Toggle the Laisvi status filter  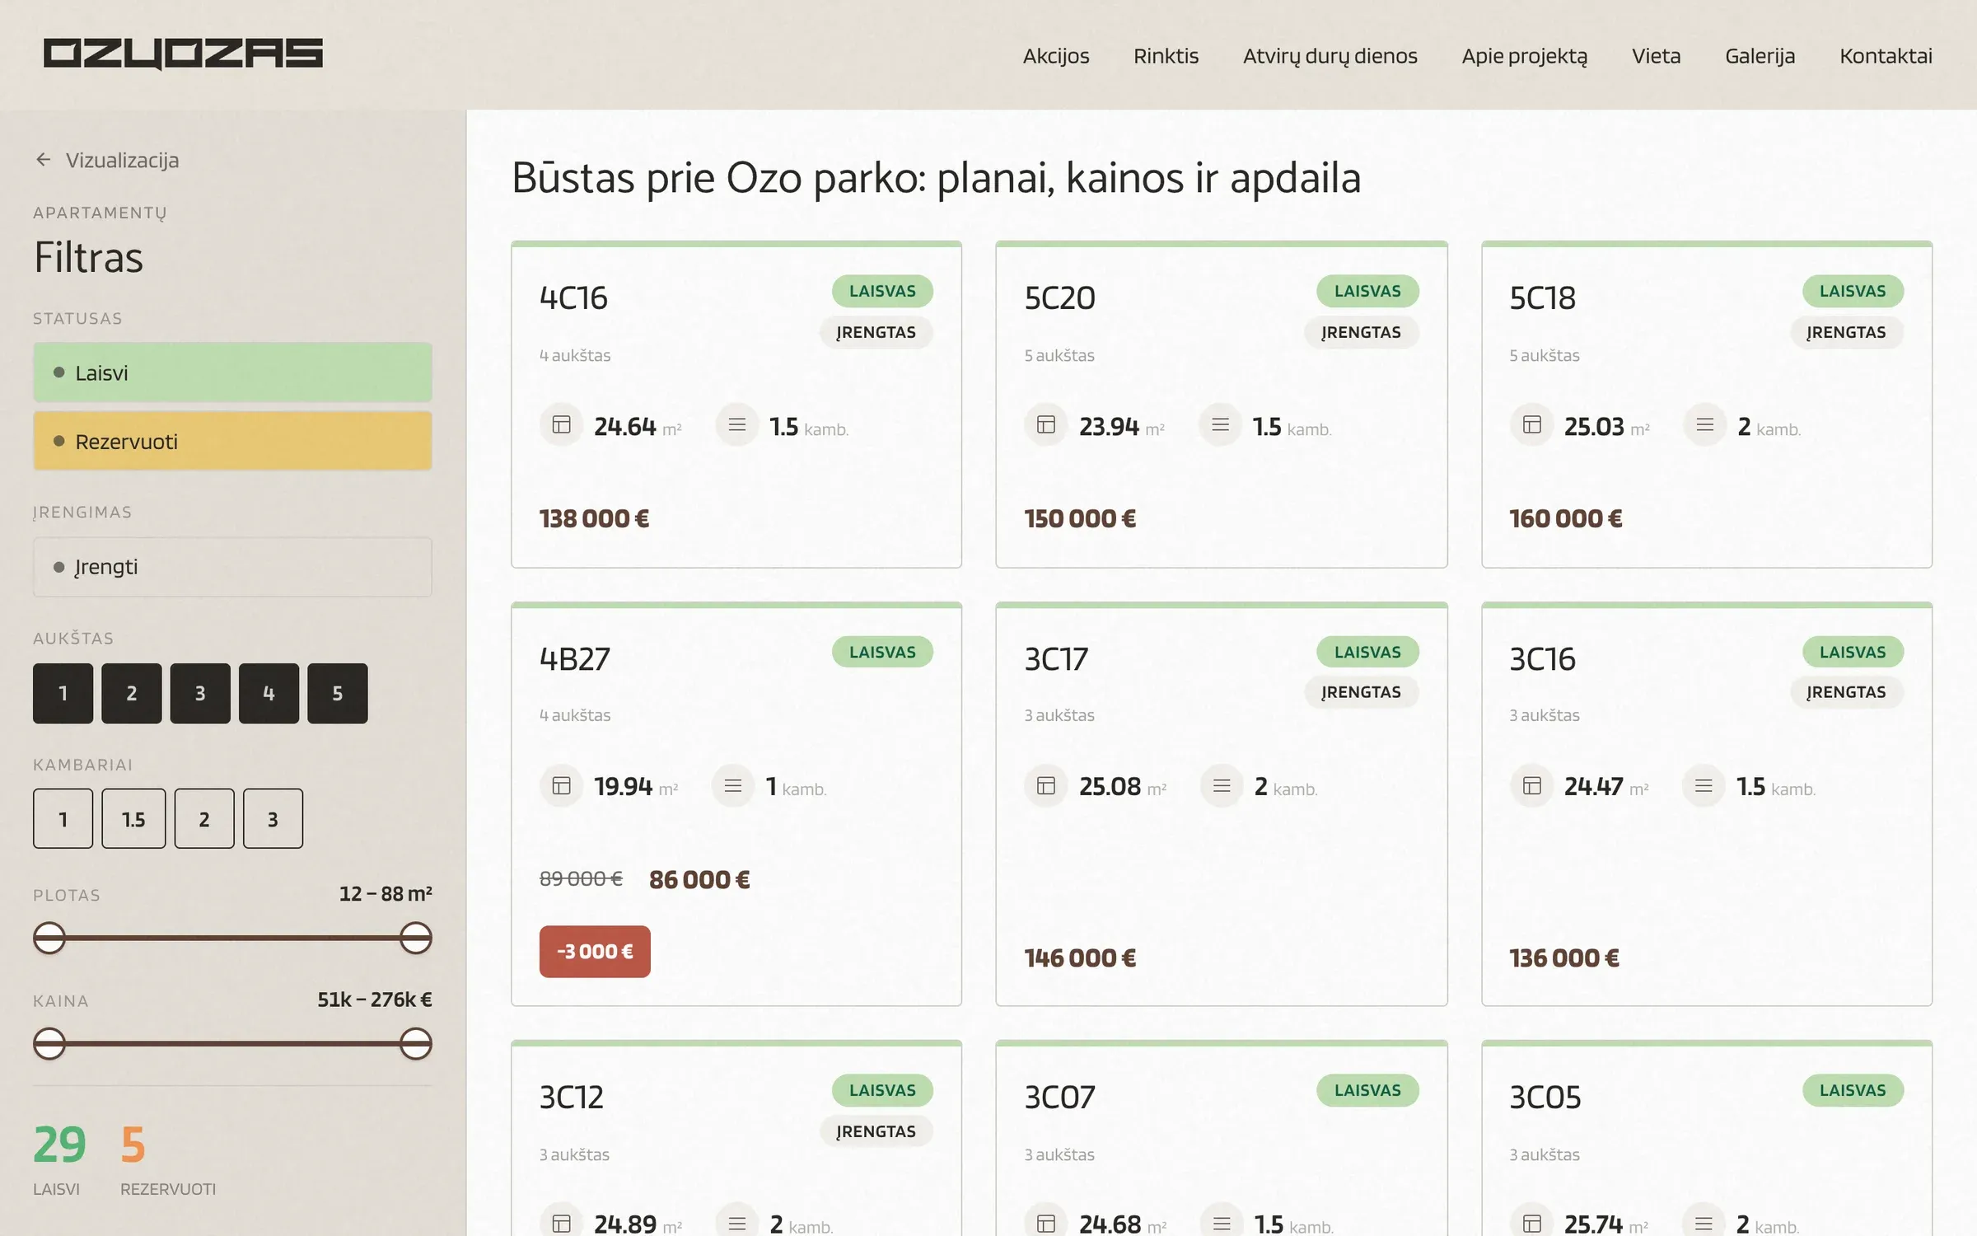coord(232,372)
